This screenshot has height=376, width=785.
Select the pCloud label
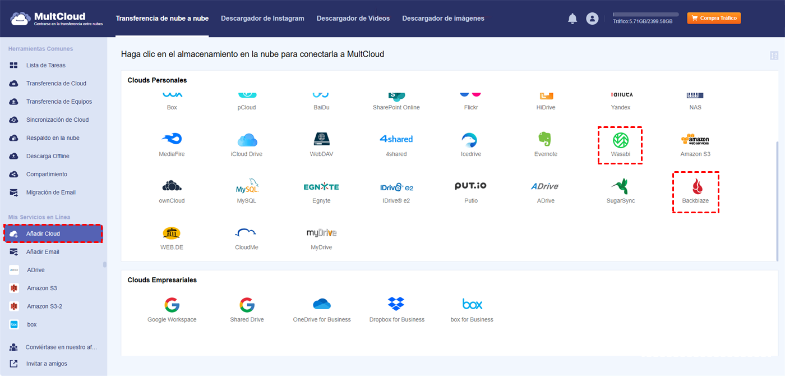(x=247, y=107)
